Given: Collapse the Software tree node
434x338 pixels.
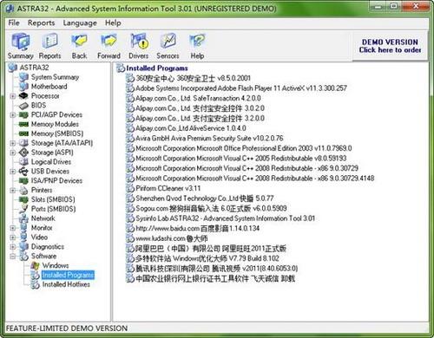Looking at the screenshot, I should 13,257.
